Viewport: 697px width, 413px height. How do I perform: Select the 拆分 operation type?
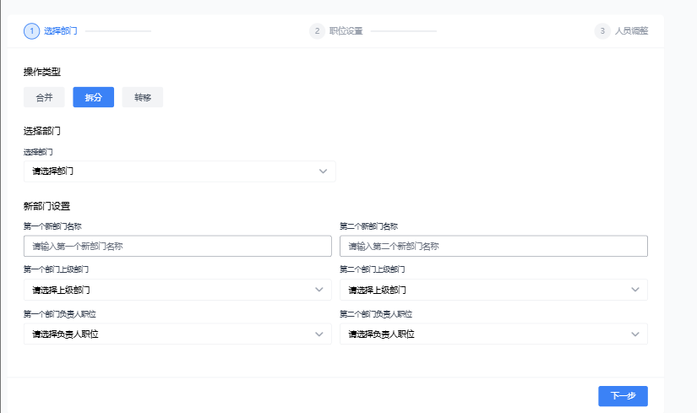93,97
